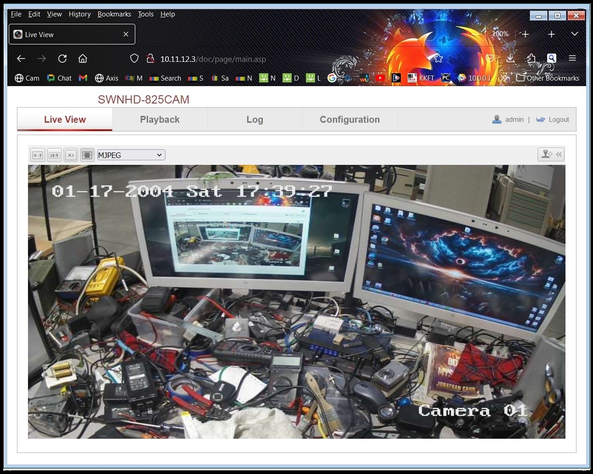Set the live view to 4:3 aspect
This screenshot has height=474, width=593.
click(x=38, y=155)
